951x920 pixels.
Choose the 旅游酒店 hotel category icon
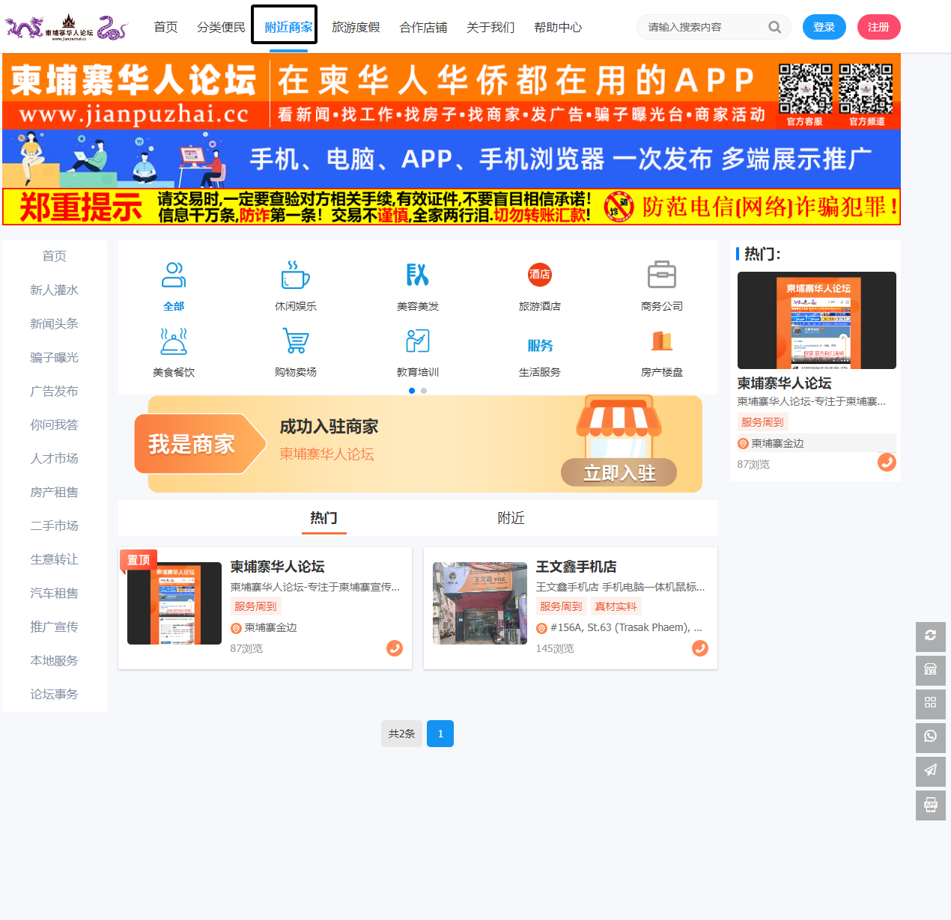click(x=539, y=275)
